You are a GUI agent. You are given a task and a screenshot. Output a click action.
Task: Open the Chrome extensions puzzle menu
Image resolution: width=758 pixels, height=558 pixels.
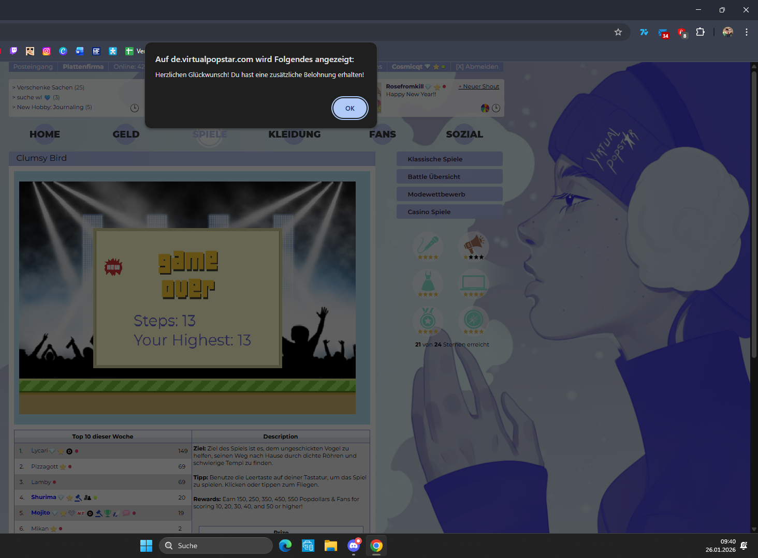point(700,32)
